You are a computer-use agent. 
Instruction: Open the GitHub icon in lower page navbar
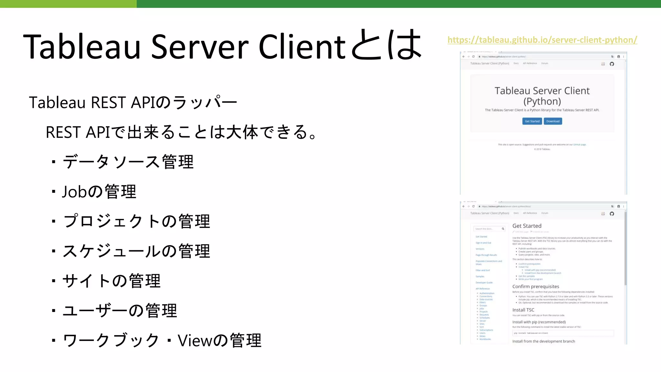612,214
